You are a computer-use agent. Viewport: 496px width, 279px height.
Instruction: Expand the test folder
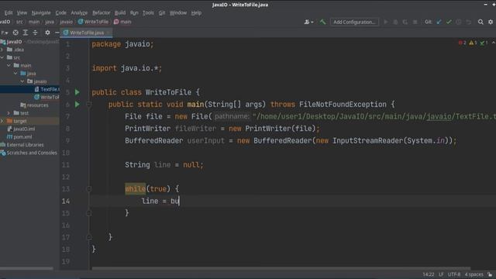coord(9,113)
